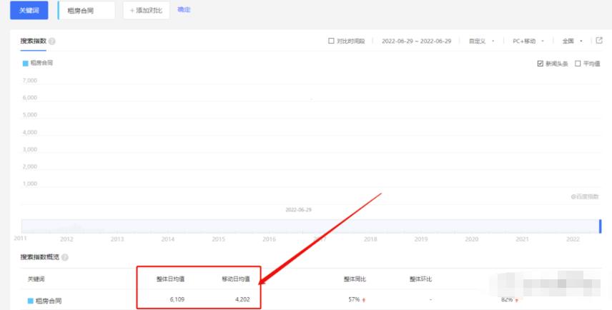The image size is (612, 310).
Task: Click the 租房合同 color marker in overview table
Action: tap(31, 301)
